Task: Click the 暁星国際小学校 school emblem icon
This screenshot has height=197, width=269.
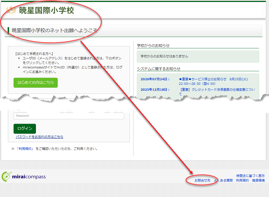Action: pos(11,10)
